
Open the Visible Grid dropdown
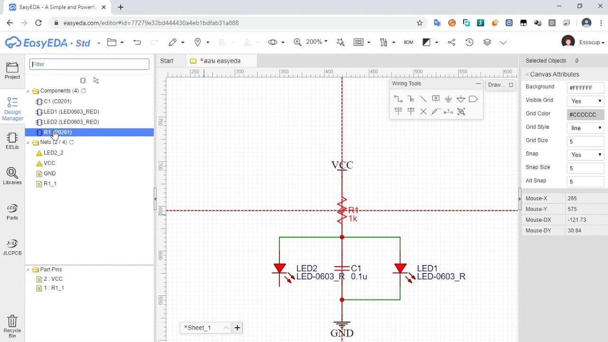tap(585, 101)
